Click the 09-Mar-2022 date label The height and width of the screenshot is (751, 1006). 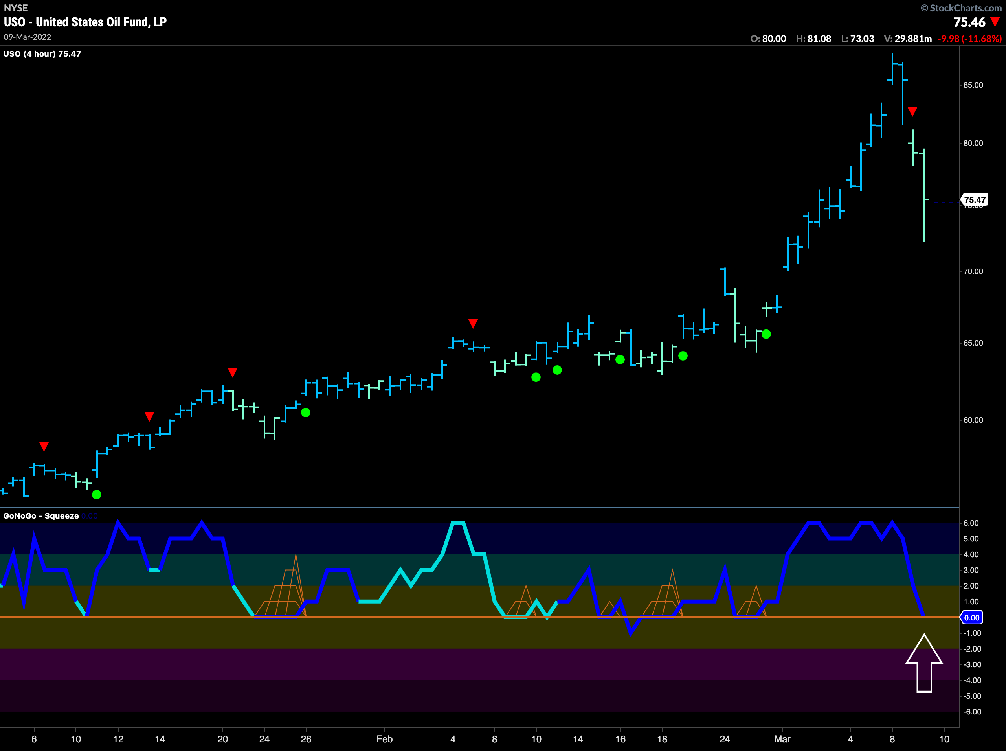[x=27, y=37]
